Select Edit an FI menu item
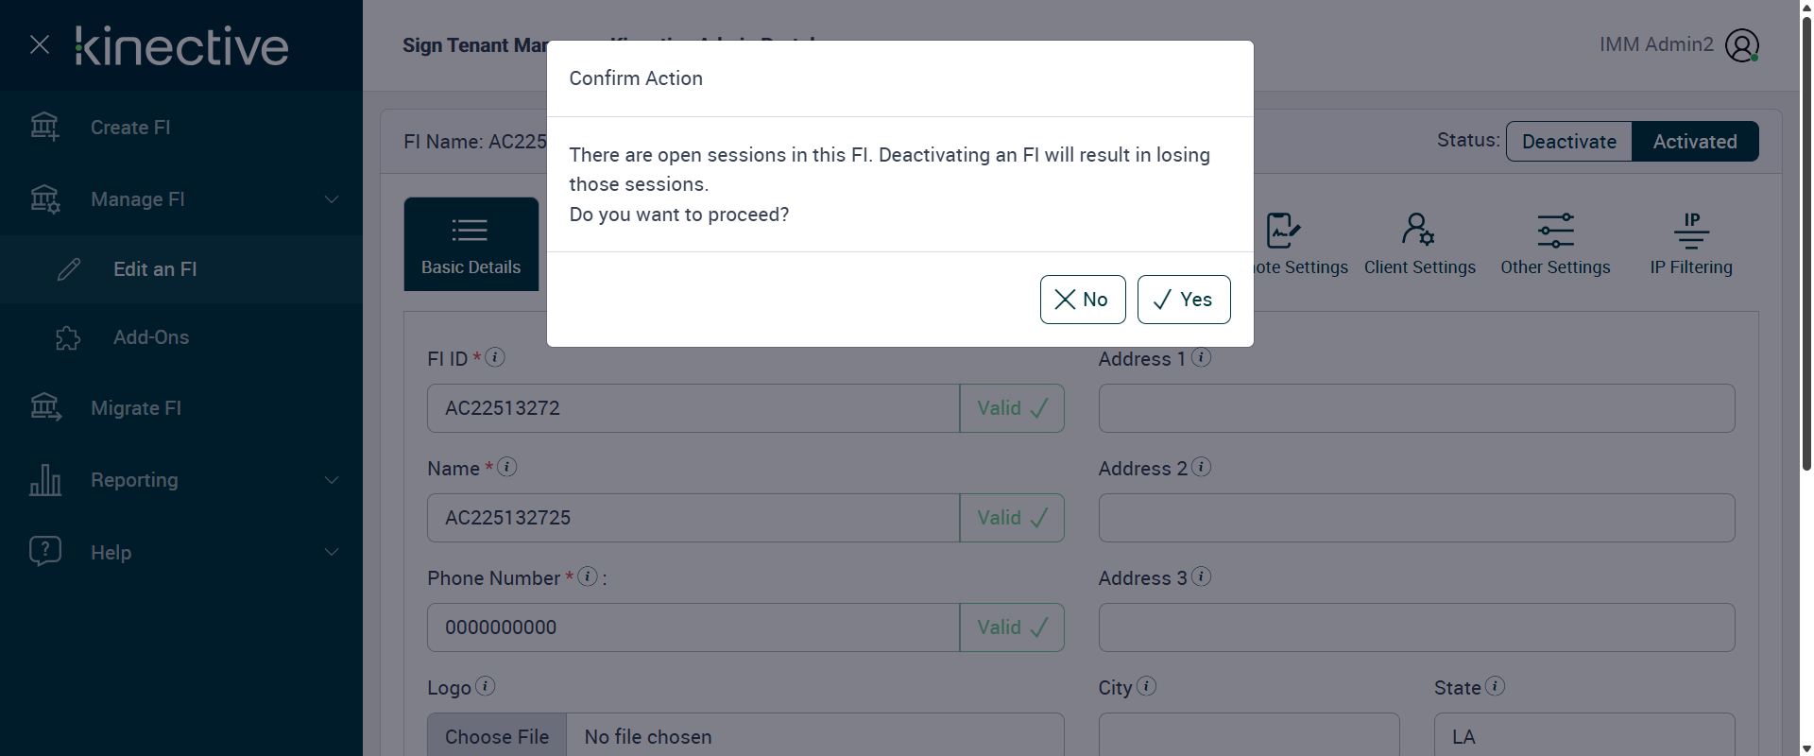Viewport: 1814px width, 756px height. point(155,269)
